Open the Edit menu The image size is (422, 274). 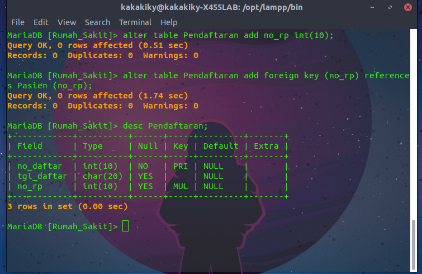[41, 22]
